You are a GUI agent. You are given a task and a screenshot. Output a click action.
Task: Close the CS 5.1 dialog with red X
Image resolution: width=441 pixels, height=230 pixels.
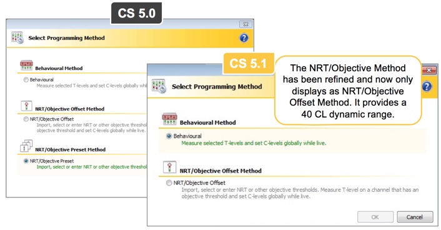pos(429,70)
